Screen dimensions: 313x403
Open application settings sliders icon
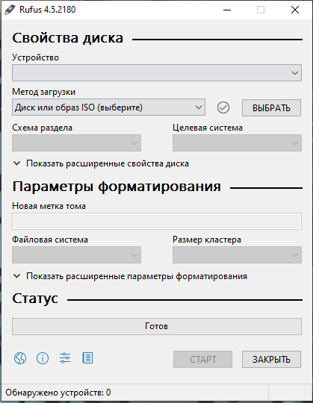pos(65,358)
